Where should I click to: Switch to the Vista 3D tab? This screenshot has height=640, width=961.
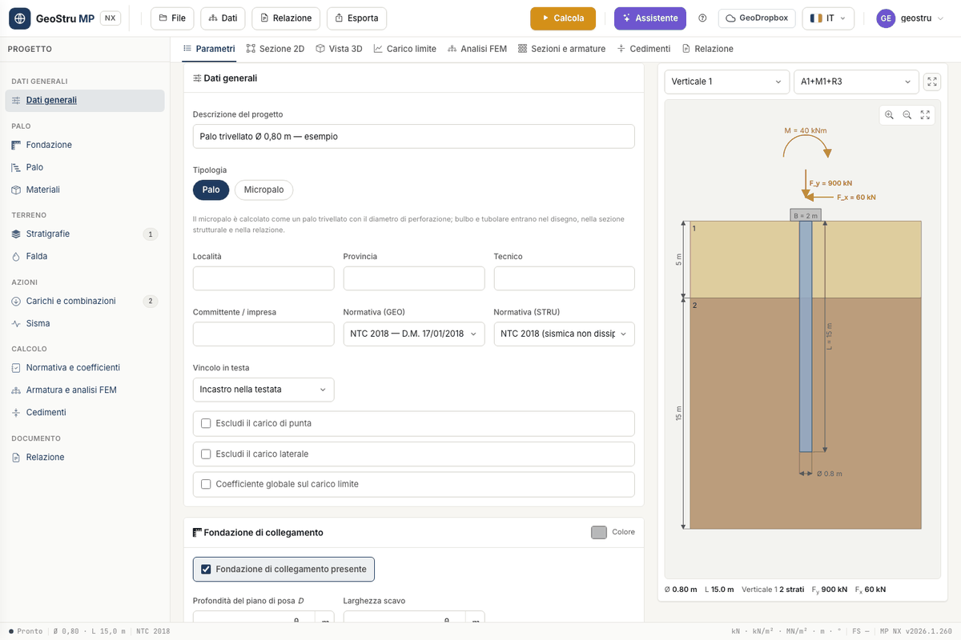(x=339, y=49)
